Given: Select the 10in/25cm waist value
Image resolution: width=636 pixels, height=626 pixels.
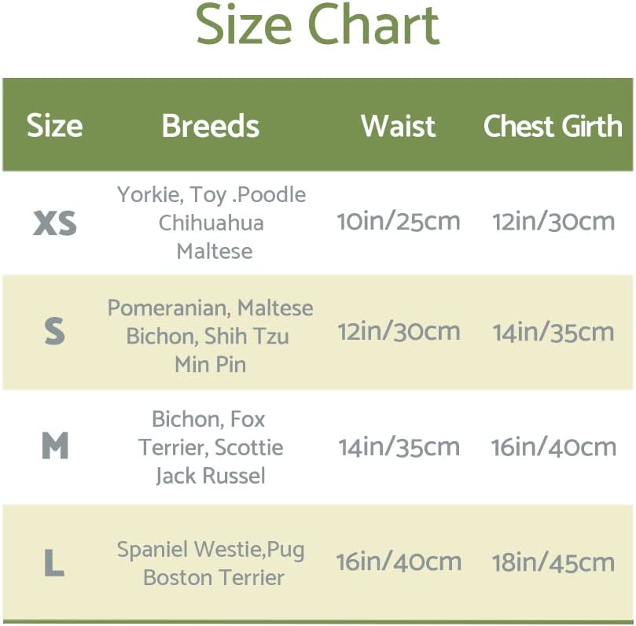Looking at the screenshot, I should point(398,222).
